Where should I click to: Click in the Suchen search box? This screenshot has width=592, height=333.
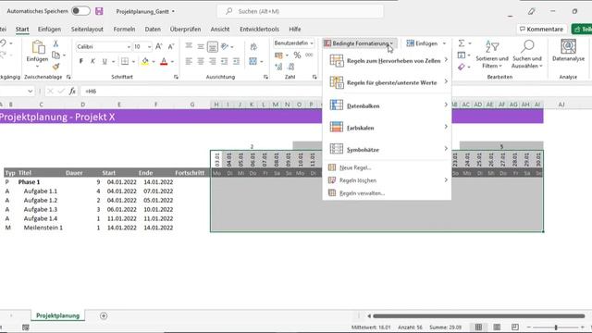pos(300,11)
